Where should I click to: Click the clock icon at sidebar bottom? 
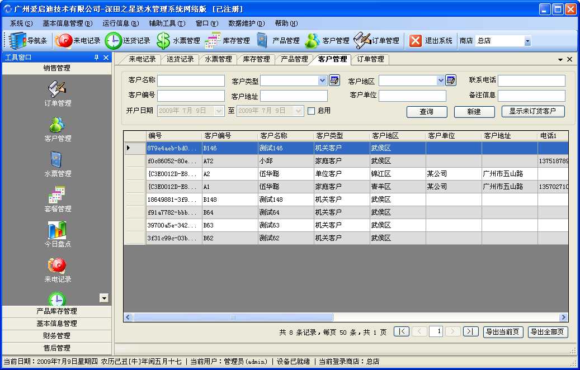58,298
